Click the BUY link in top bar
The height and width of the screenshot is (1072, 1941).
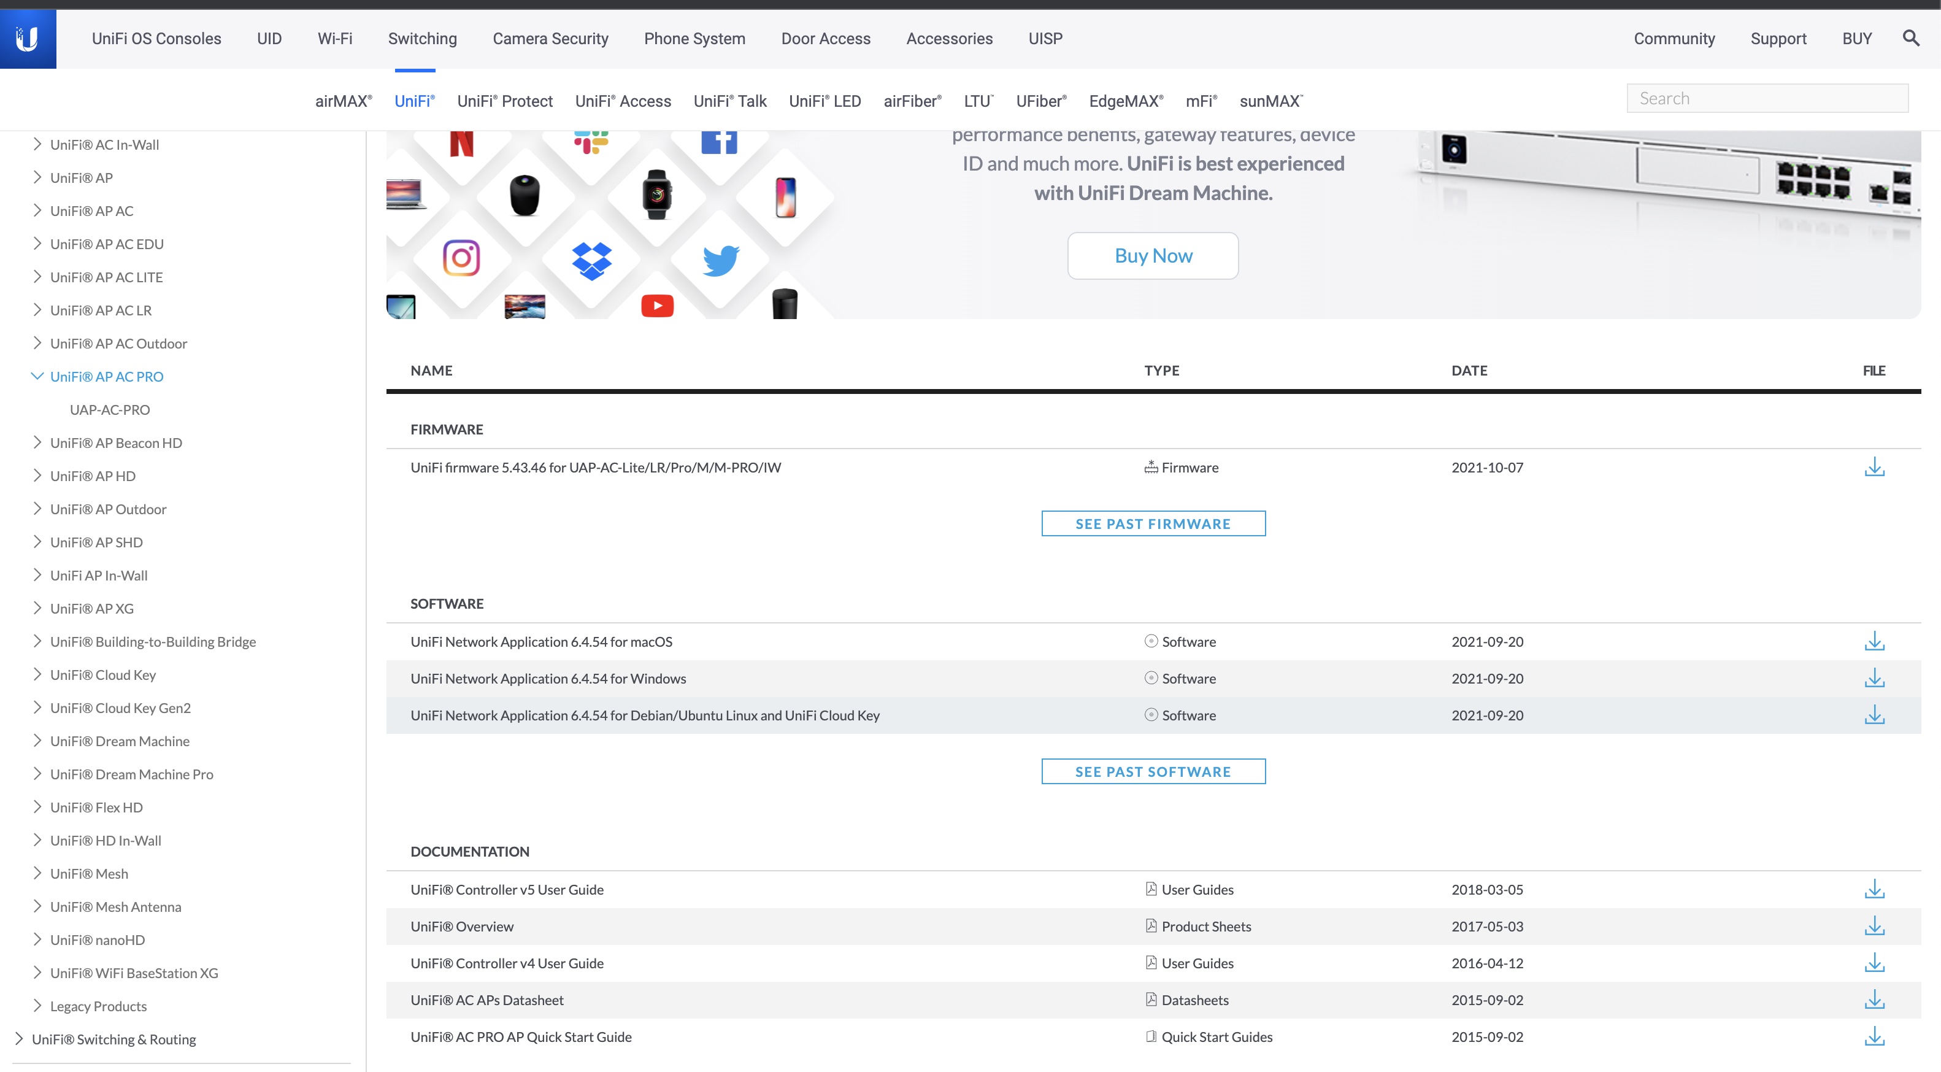[1856, 39]
